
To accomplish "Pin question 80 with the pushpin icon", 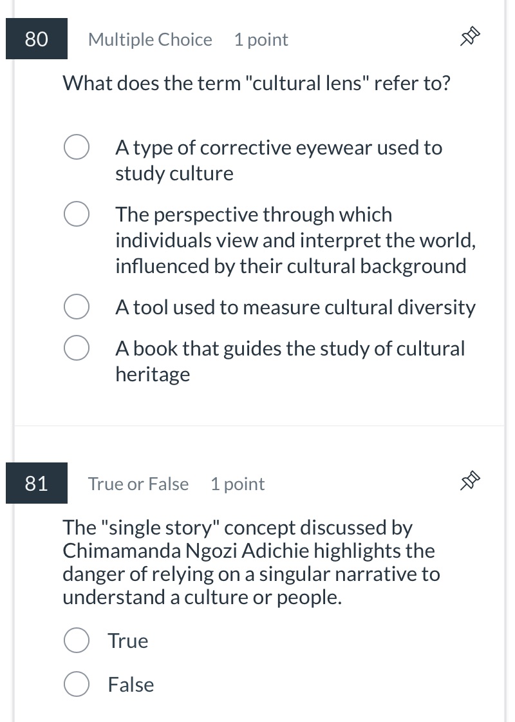I will 471,39.
